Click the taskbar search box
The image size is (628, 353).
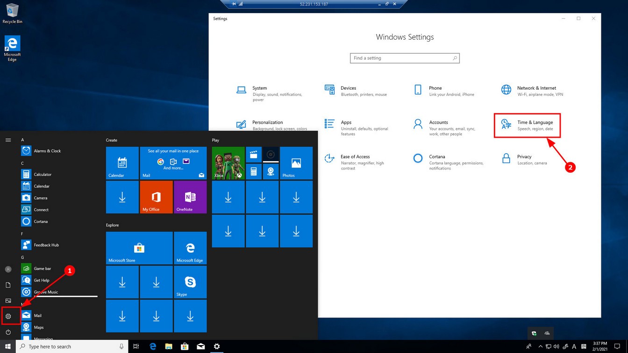pos(73,346)
